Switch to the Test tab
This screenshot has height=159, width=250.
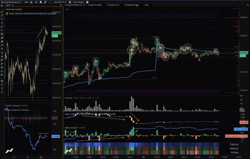(147, 5)
